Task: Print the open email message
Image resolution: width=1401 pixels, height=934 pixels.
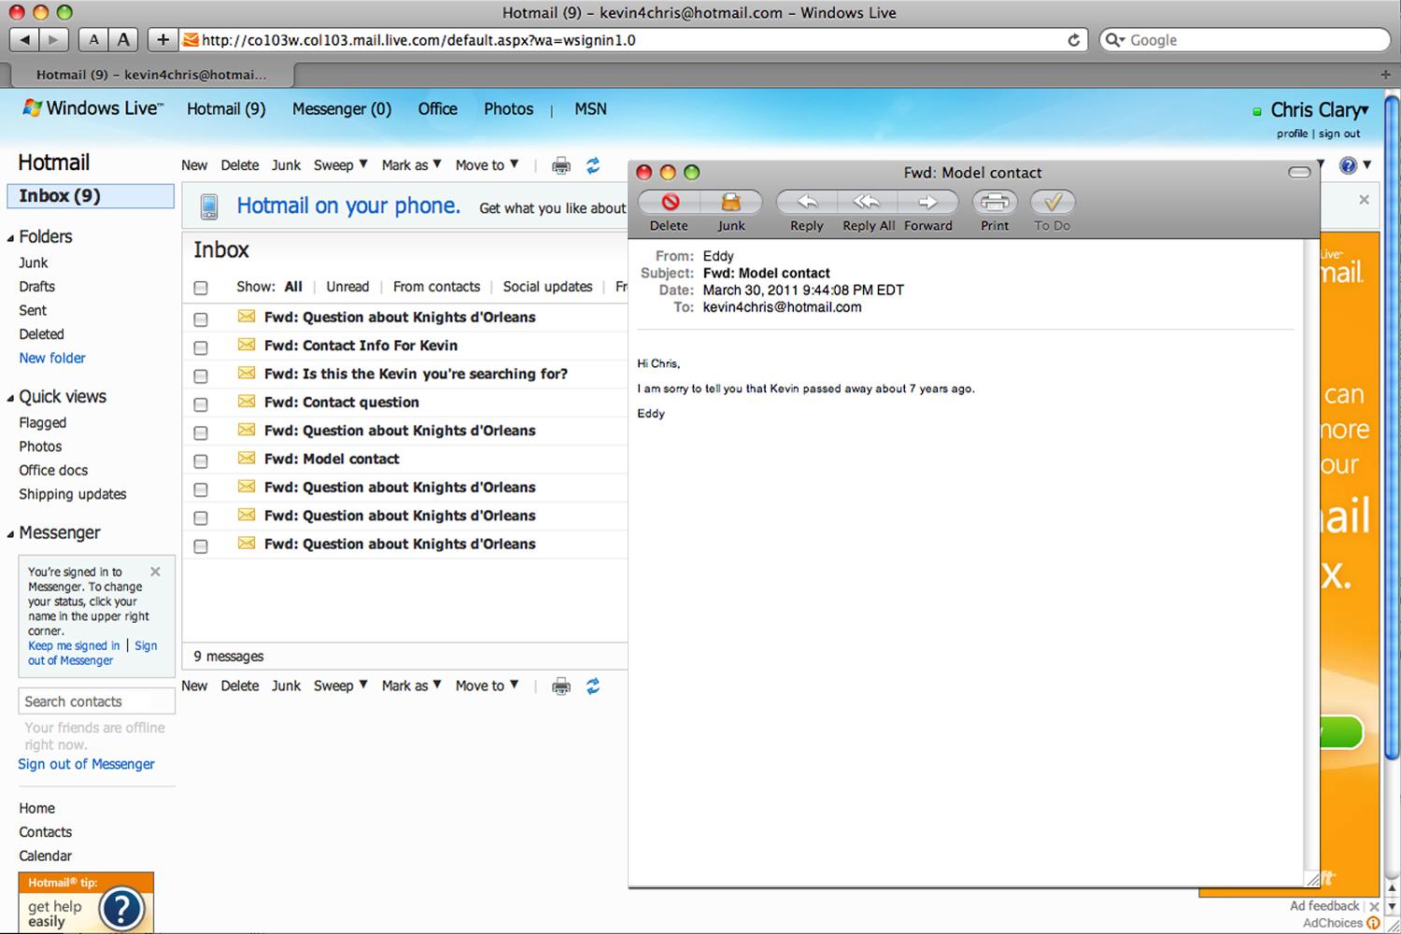Action: [995, 203]
